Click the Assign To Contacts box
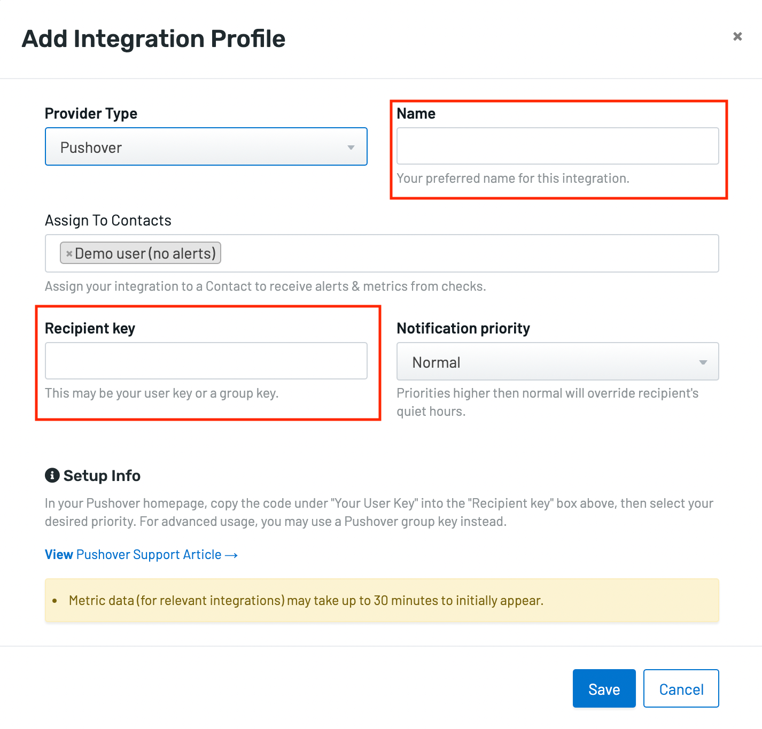 point(382,253)
